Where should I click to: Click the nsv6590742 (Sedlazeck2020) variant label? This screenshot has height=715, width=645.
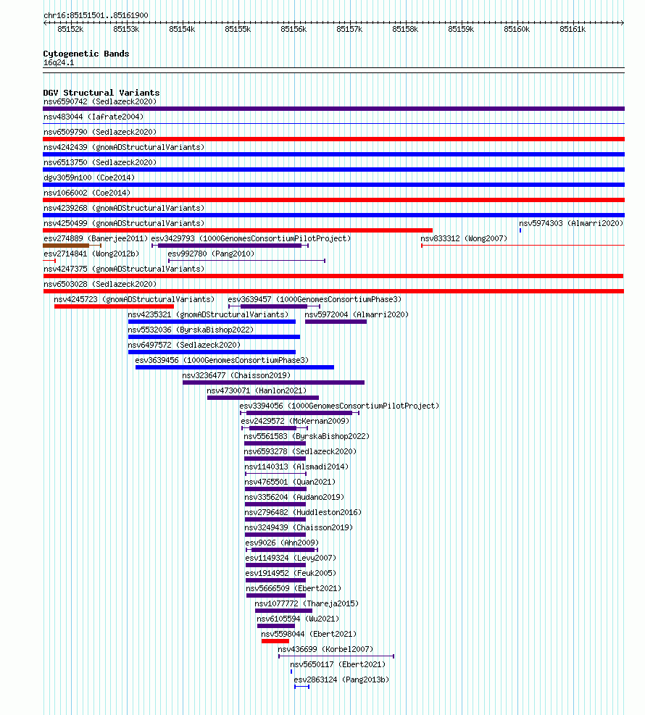pyautogui.click(x=100, y=101)
